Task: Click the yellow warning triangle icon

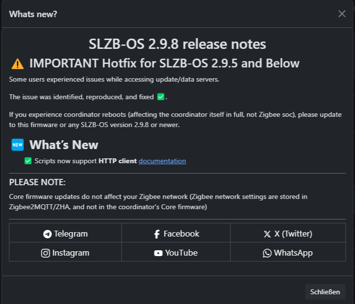Action: pyautogui.click(x=18, y=64)
